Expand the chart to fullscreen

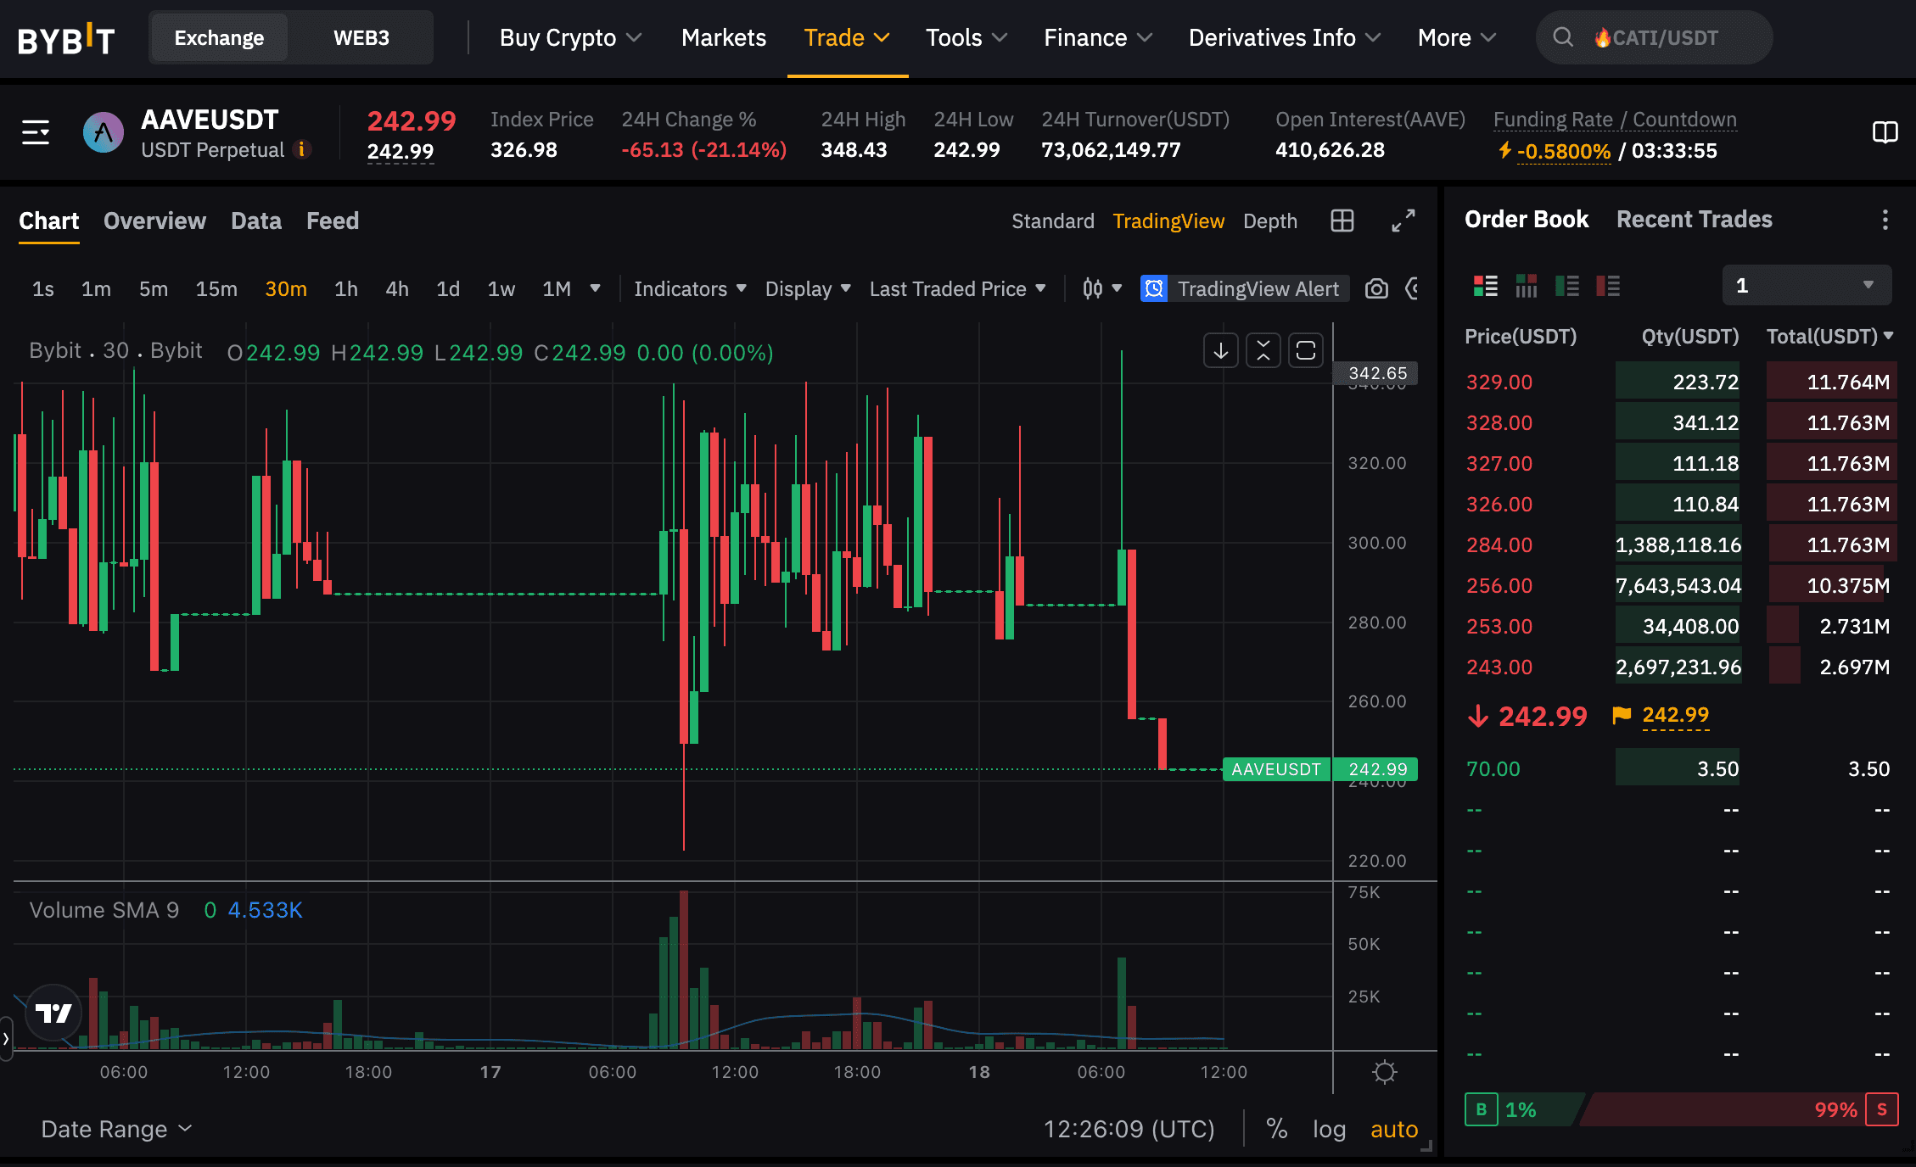point(1403,221)
